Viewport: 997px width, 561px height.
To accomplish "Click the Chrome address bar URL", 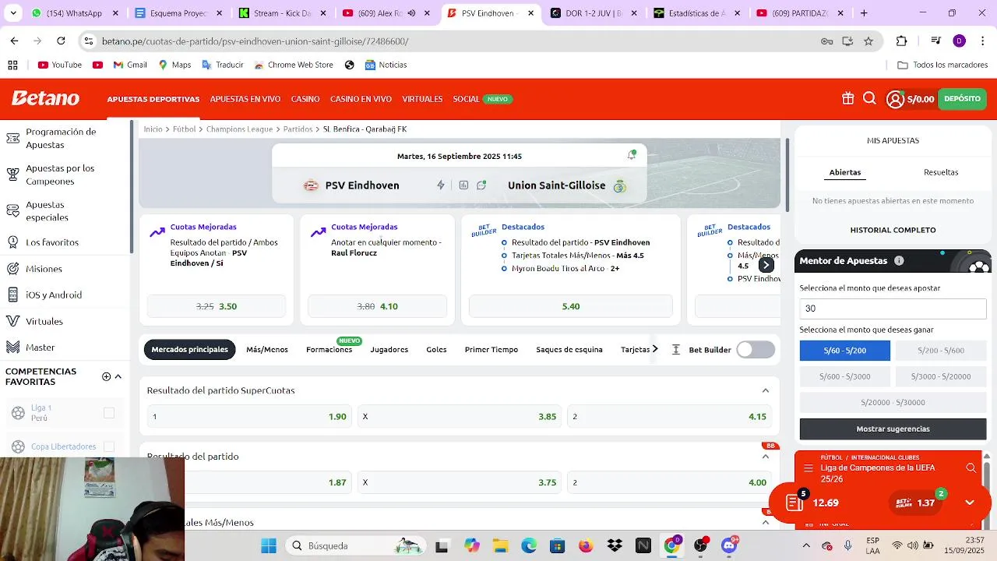I will pyautogui.click(x=255, y=41).
